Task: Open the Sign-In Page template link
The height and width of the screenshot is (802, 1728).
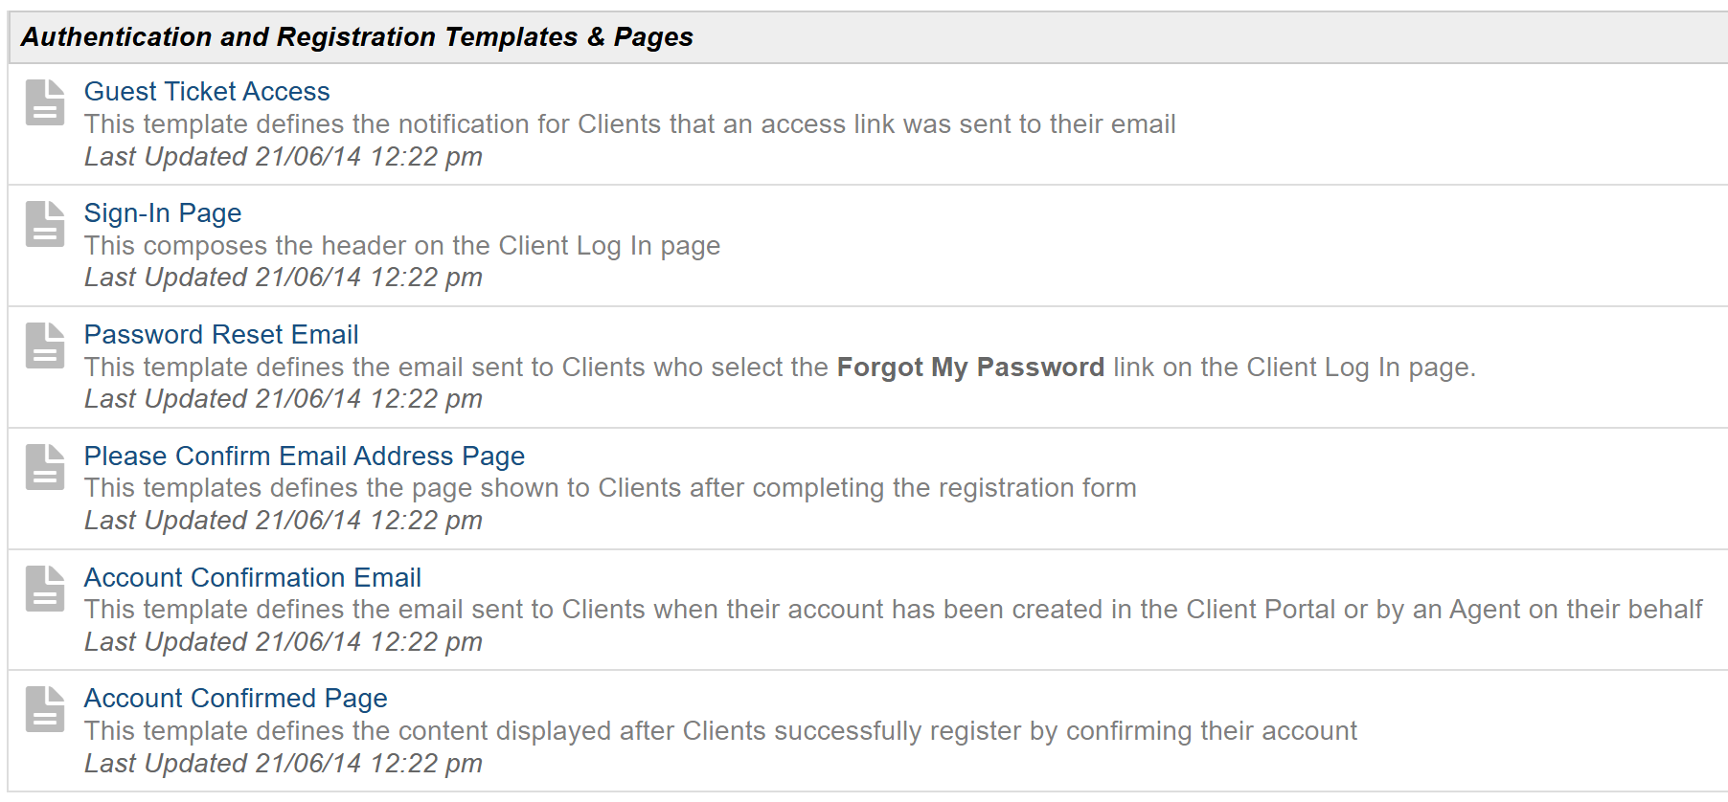Action: [x=163, y=213]
